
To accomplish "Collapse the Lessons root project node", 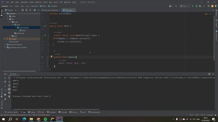I will click(5, 14).
